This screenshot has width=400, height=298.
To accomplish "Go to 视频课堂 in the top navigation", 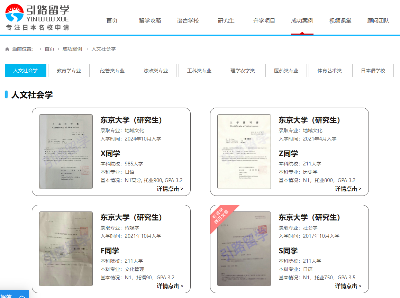I will (340, 21).
